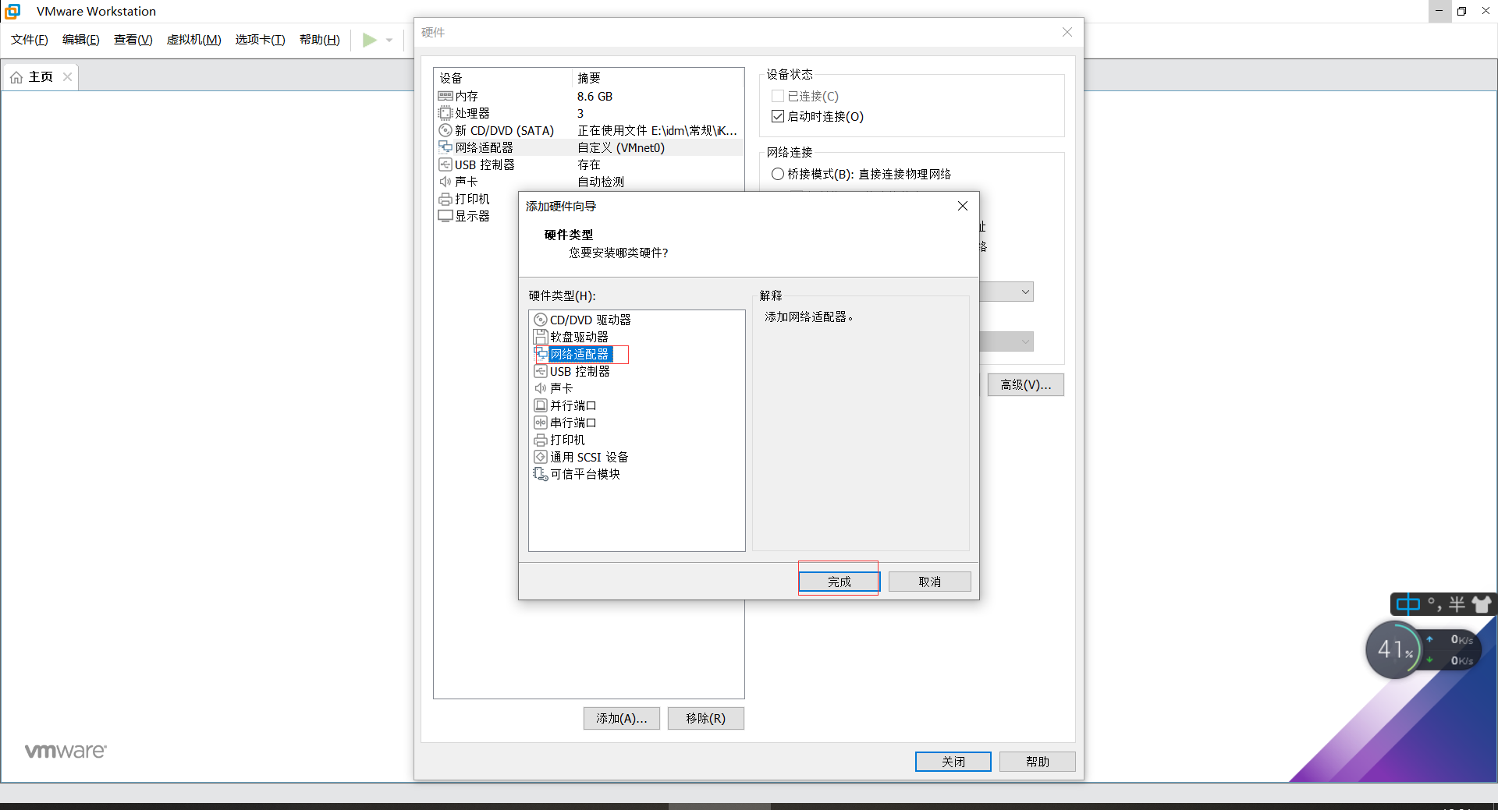The width and height of the screenshot is (1498, 810).
Task: Open the 虚拟机 menu
Action: (193, 40)
